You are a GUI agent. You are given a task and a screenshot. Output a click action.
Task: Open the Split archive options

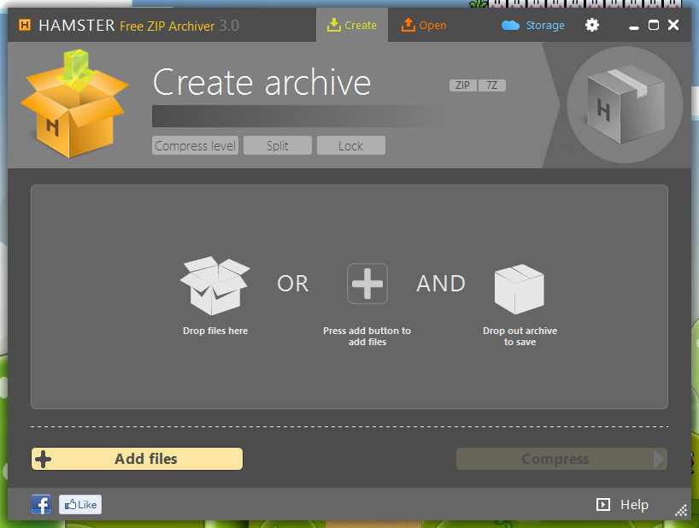[277, 146]
